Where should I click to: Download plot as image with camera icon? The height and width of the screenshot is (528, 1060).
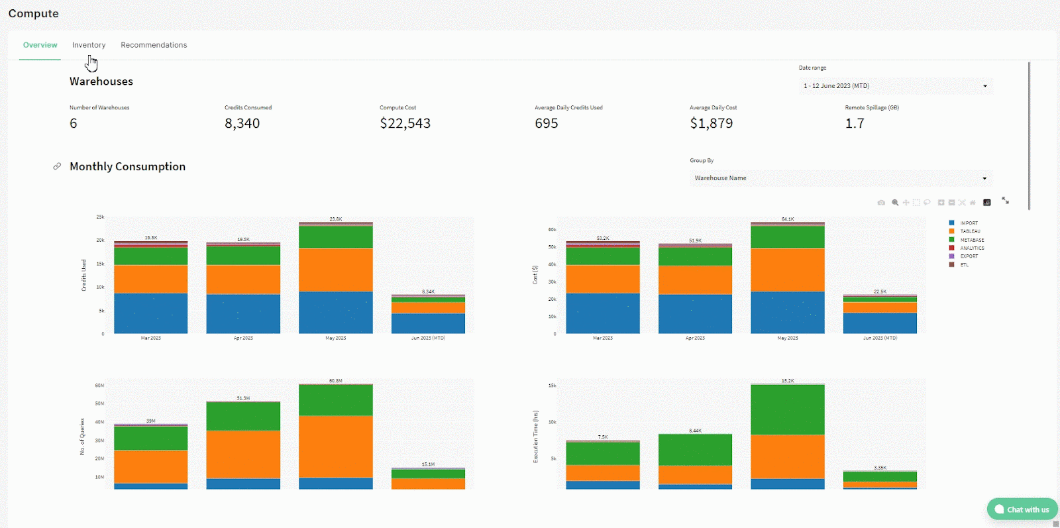click(881, 203)
